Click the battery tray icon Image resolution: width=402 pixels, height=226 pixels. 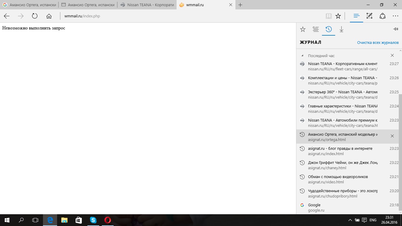[357, 220]
